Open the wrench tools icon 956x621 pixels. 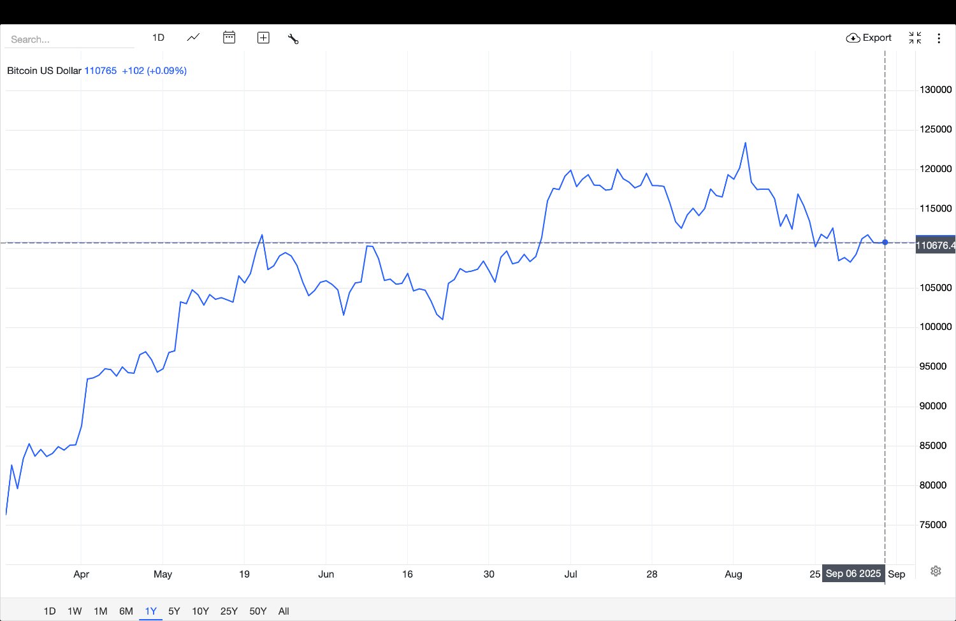pos(293,38)
